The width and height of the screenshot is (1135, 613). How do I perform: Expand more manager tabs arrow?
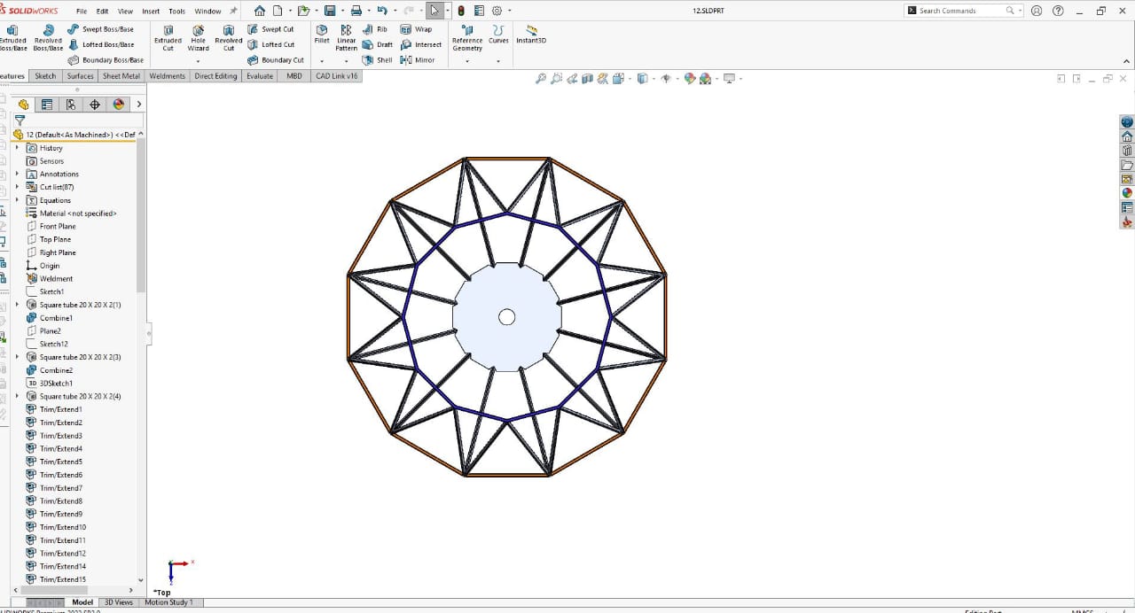tap(139, 105)
